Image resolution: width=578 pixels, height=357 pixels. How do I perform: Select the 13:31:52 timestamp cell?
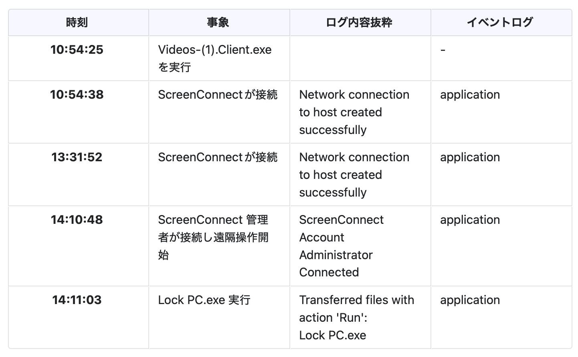[77, 157]
